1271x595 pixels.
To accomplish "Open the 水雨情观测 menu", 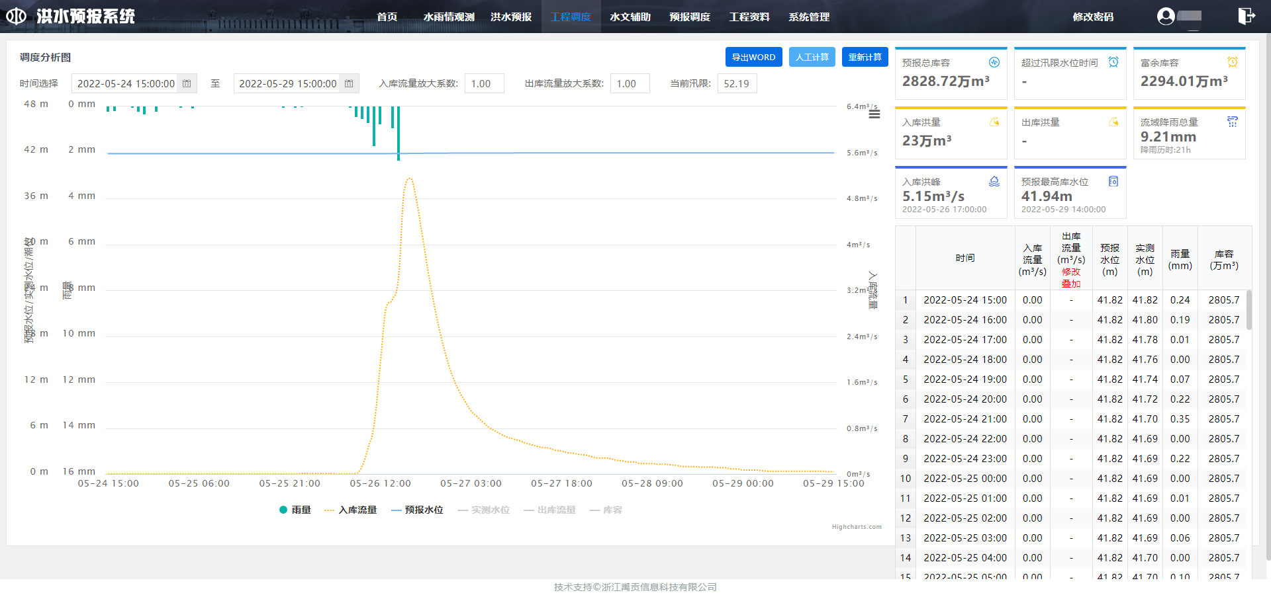I will 449,17.
